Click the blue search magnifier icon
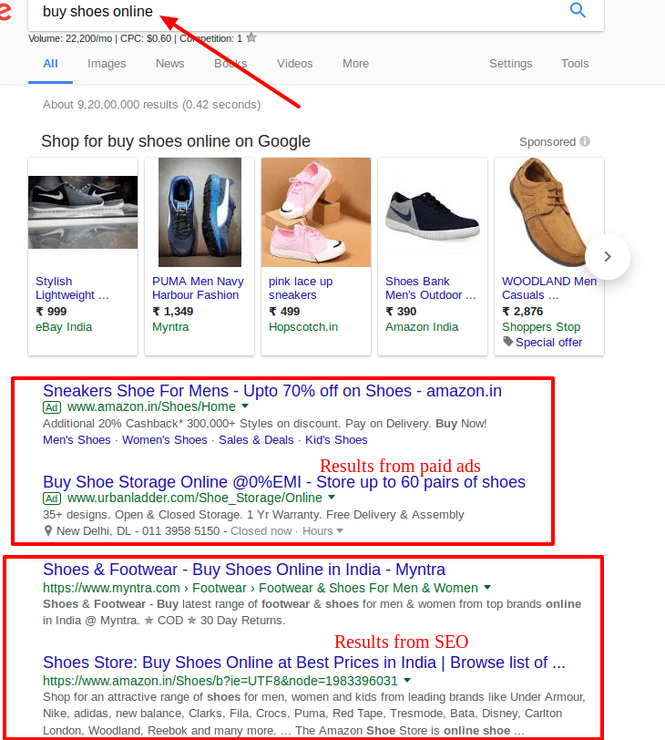Image resolution: width=665 pixels, height=740 pixels. 578,10
